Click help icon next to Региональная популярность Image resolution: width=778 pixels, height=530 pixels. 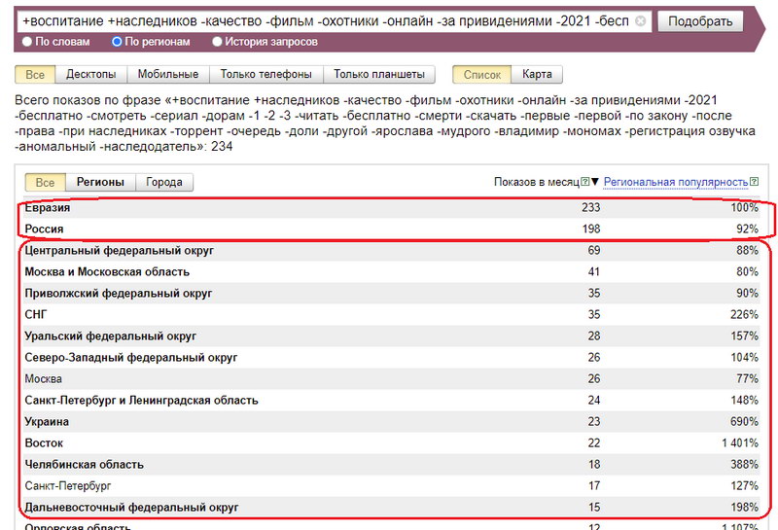tap(754, 182)
